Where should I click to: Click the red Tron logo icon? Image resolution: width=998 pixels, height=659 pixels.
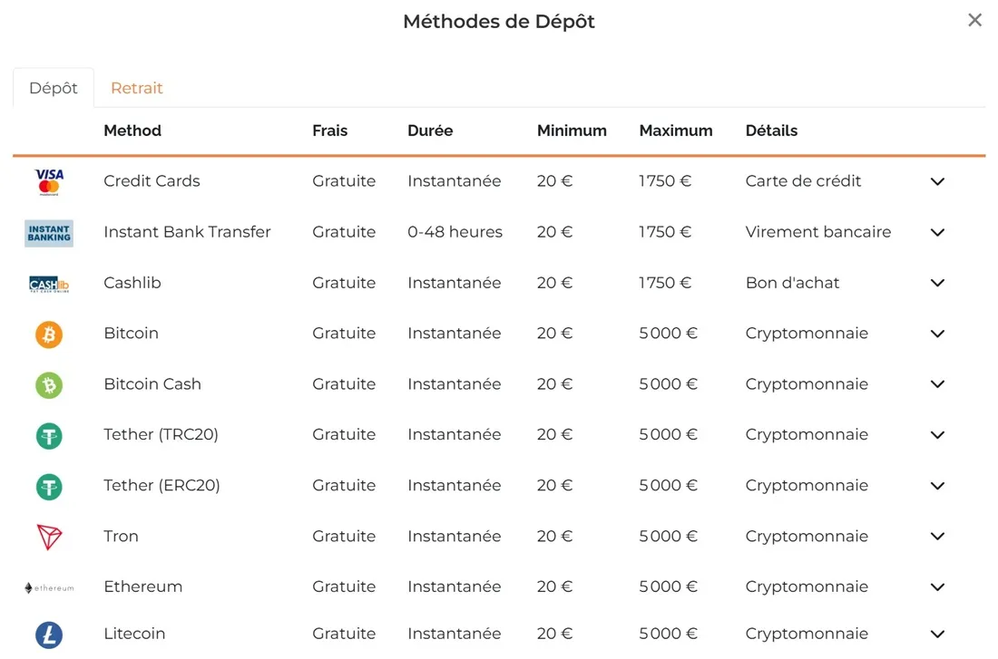coord(49,537)
